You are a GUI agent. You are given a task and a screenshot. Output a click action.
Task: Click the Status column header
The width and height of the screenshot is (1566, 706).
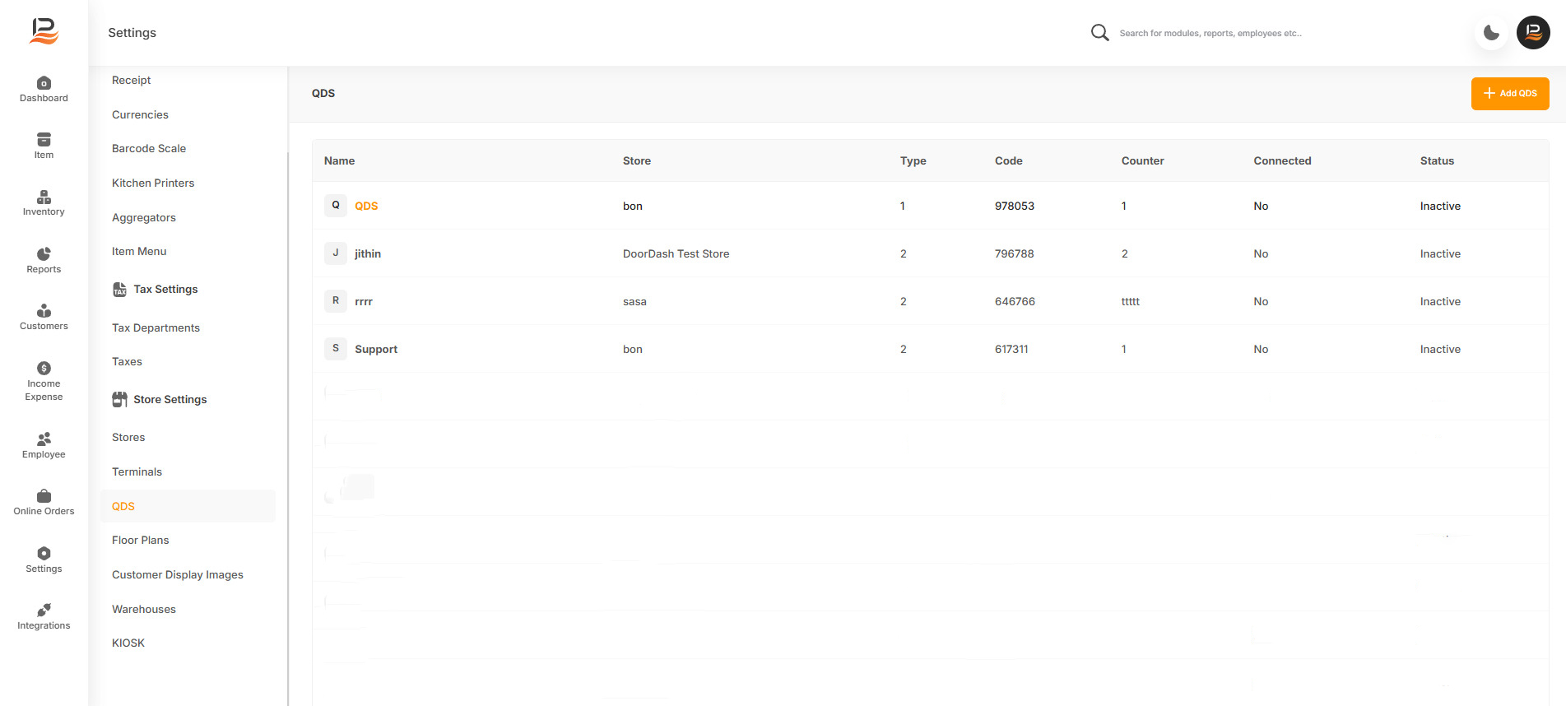pos(1437,160)
